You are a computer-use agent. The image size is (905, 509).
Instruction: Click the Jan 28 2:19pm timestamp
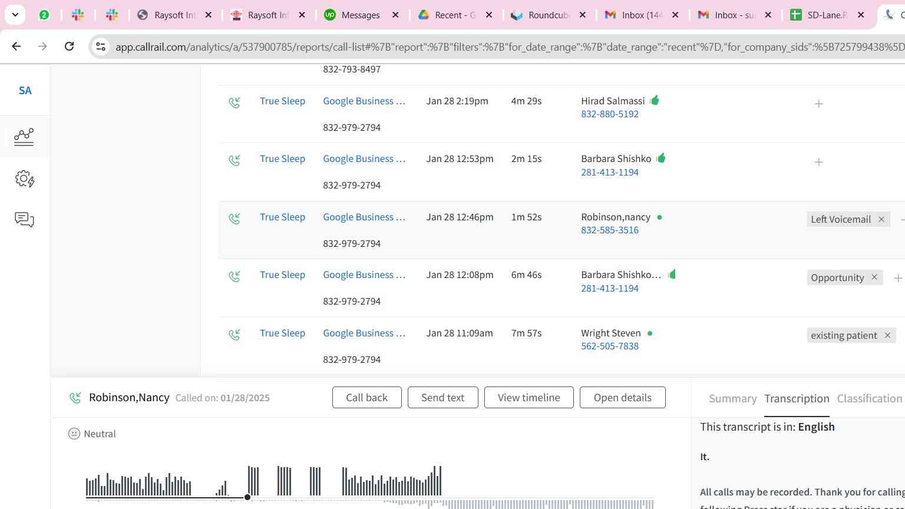(457, 101)
